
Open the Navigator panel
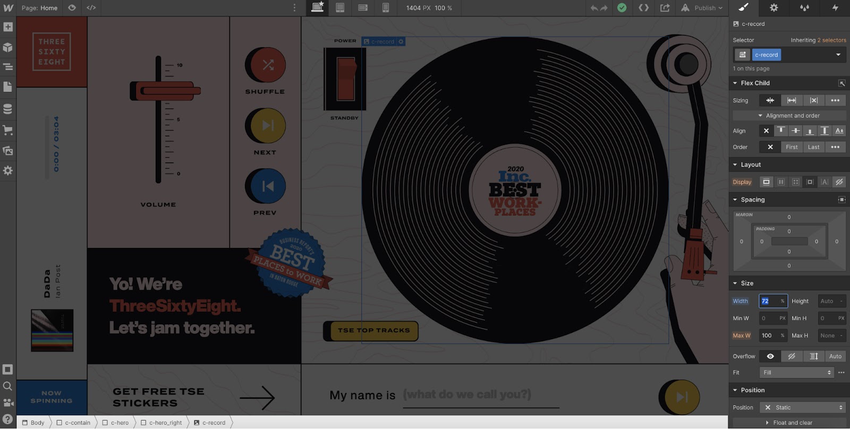click(x=8, y=67)
